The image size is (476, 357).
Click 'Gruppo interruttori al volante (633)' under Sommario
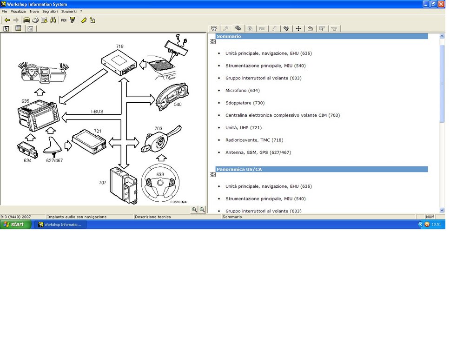click(x=264, y=78)
